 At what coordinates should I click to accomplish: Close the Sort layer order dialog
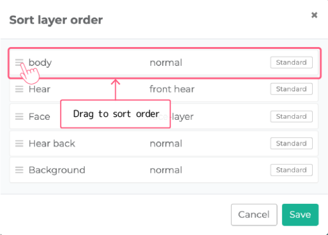314,15
